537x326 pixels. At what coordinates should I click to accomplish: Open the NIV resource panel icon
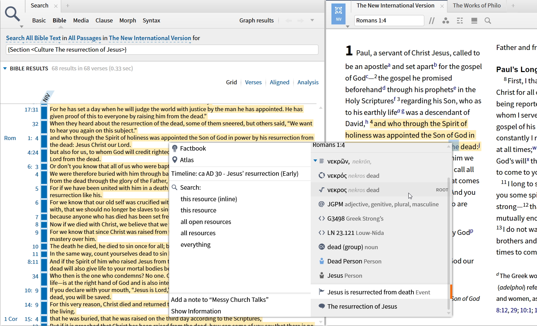point(339,14)
